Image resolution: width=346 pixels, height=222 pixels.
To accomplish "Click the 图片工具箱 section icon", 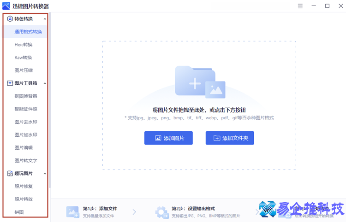I will (10, 83).
